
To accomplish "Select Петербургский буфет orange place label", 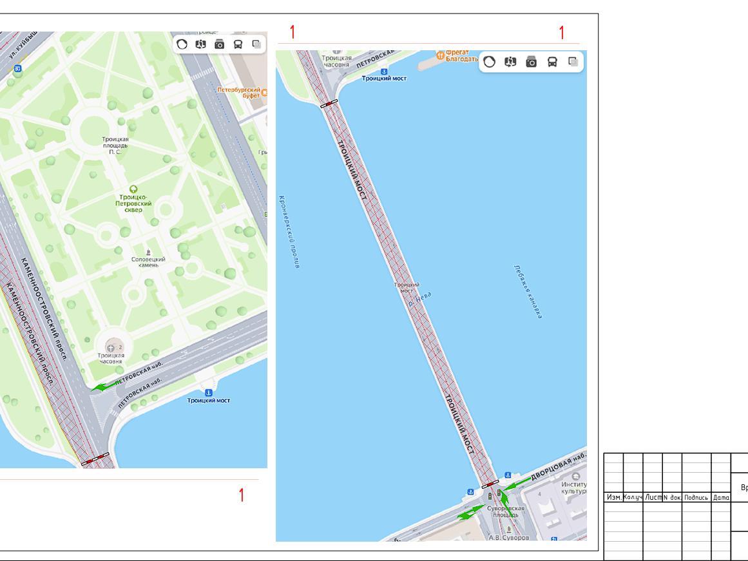I will point(239,93).
